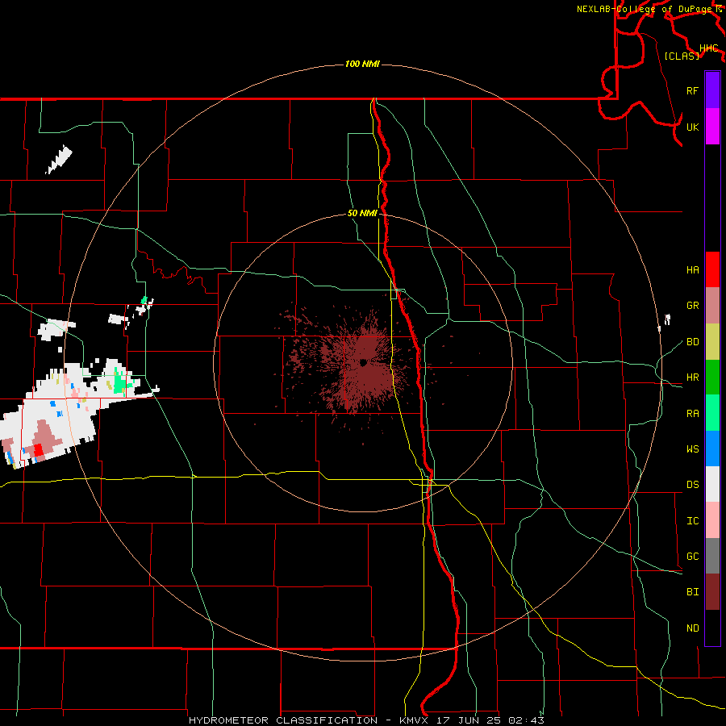The height and width of the screenshot is (726, 726).
Task: Click the 'WS' legend label
Action: (x=693, y=449)
